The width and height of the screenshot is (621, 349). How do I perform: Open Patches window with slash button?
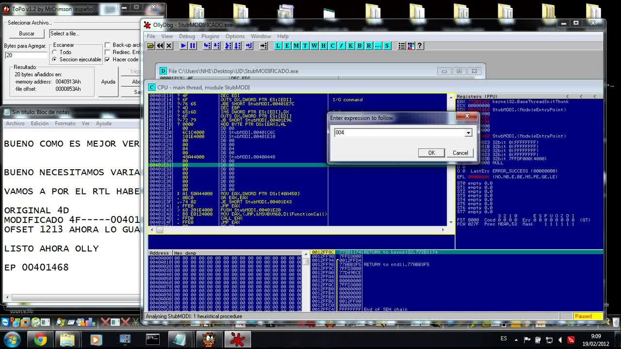pyautogui.click(x=342, y=46)
